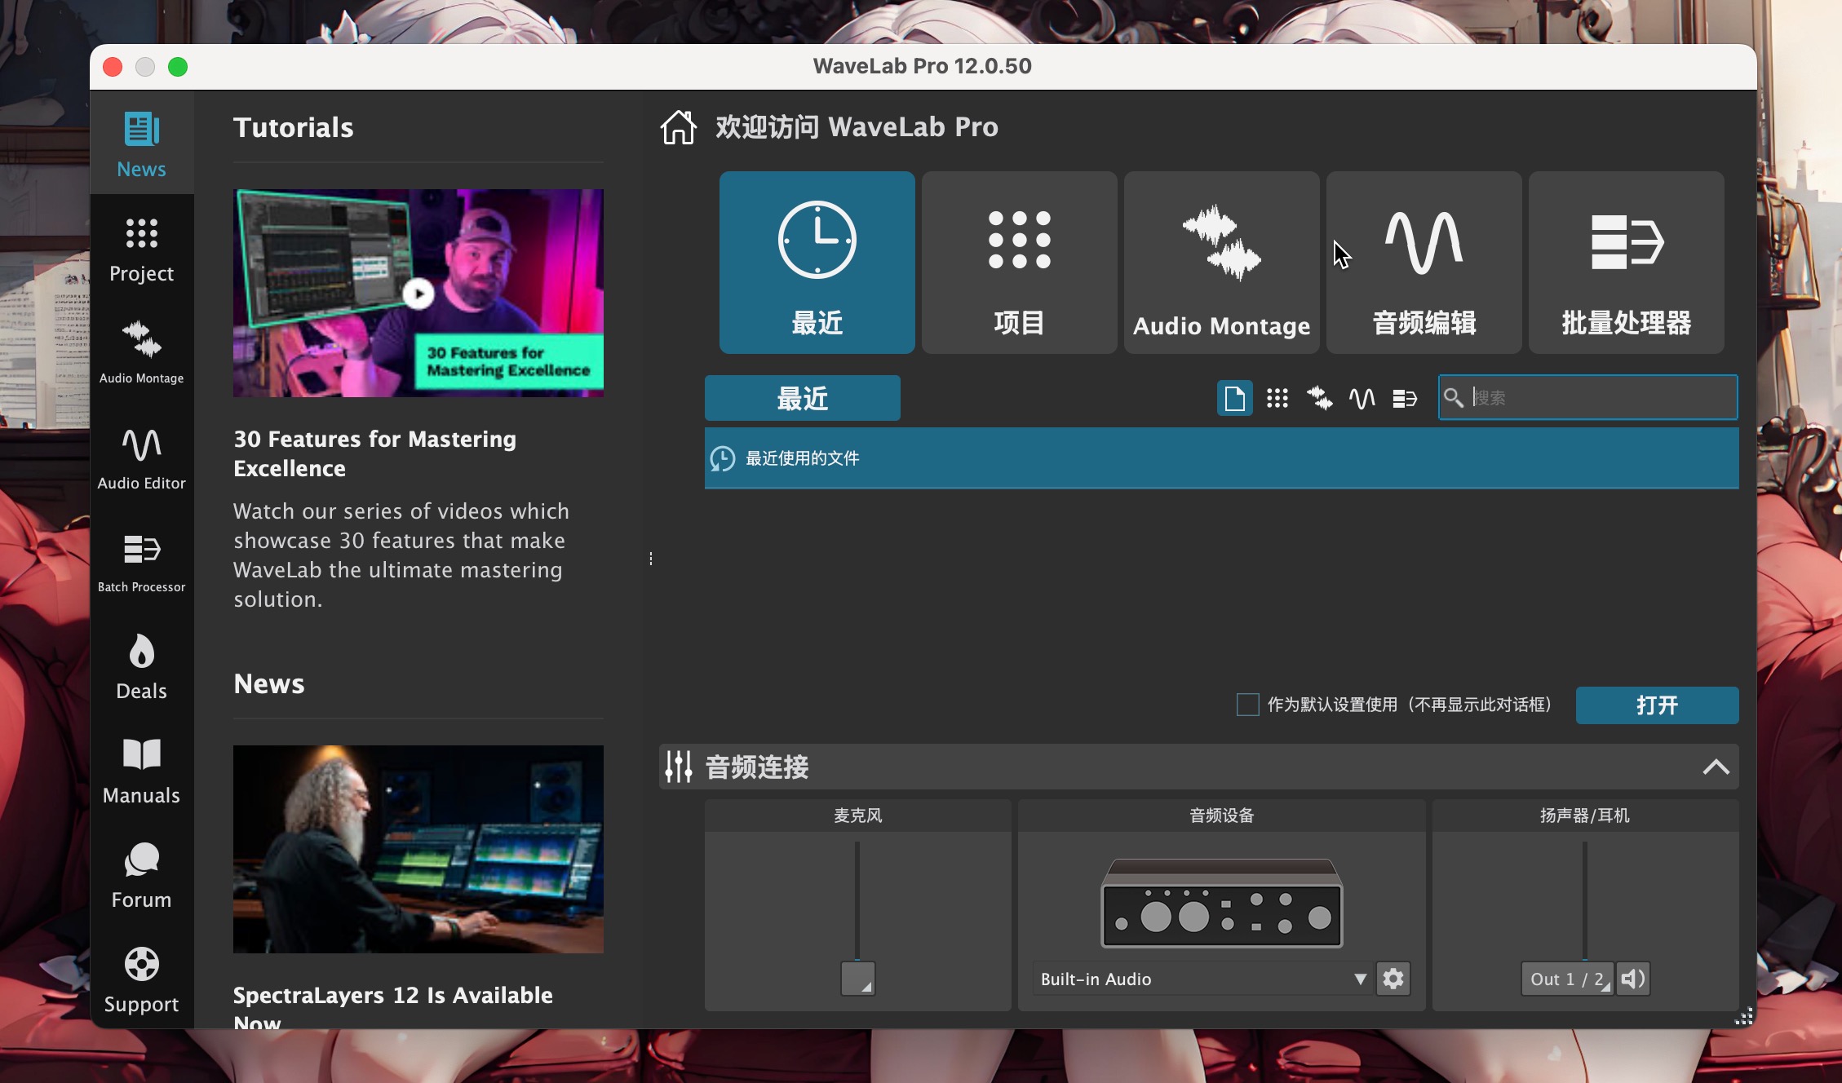Toggle the speaker mute icon
The width and height of the screenshot is (1842, 1083).
[1632, 979]
